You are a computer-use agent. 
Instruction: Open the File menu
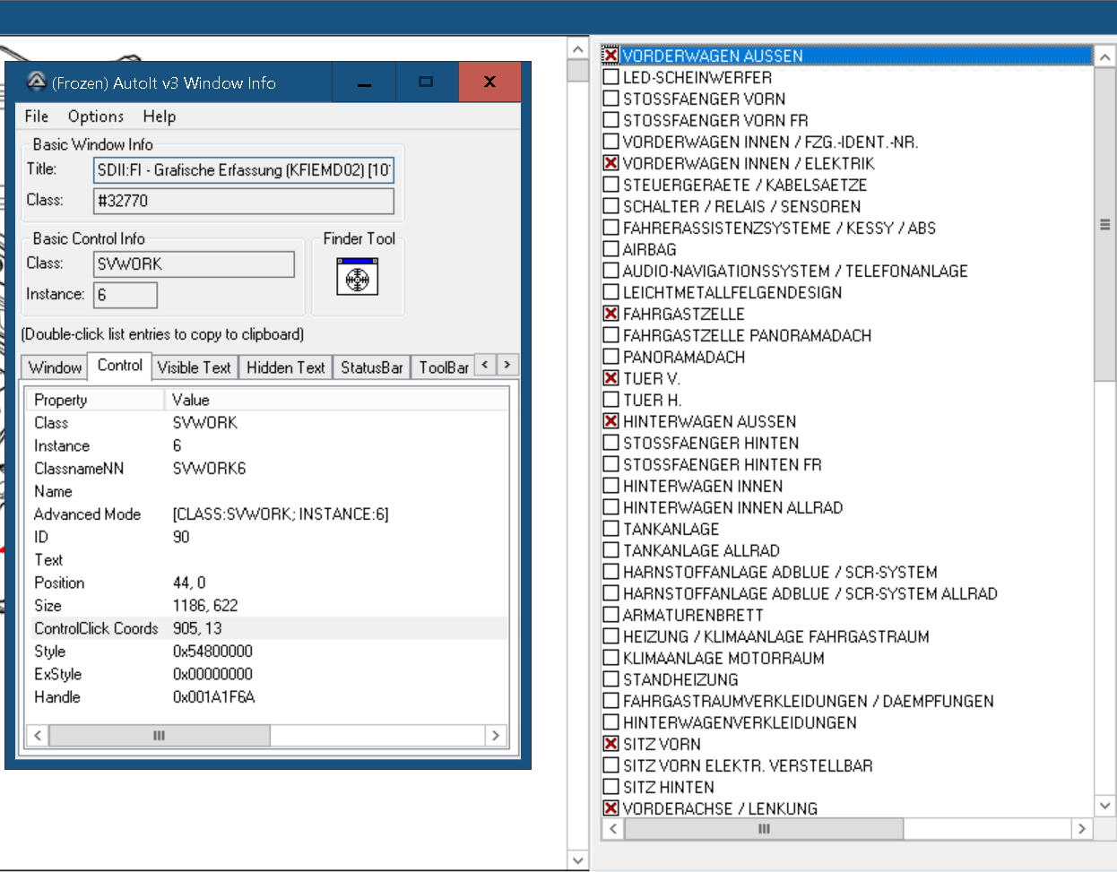tap(37, 117)
